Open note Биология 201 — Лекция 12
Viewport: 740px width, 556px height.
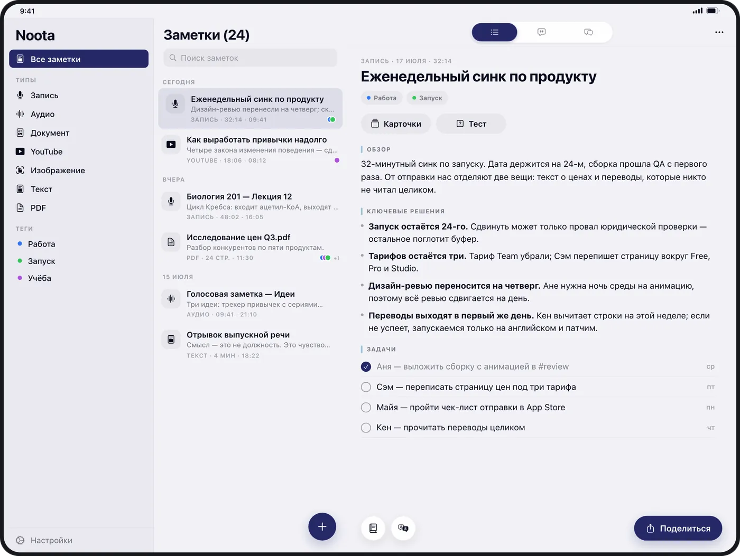point(250,206)
